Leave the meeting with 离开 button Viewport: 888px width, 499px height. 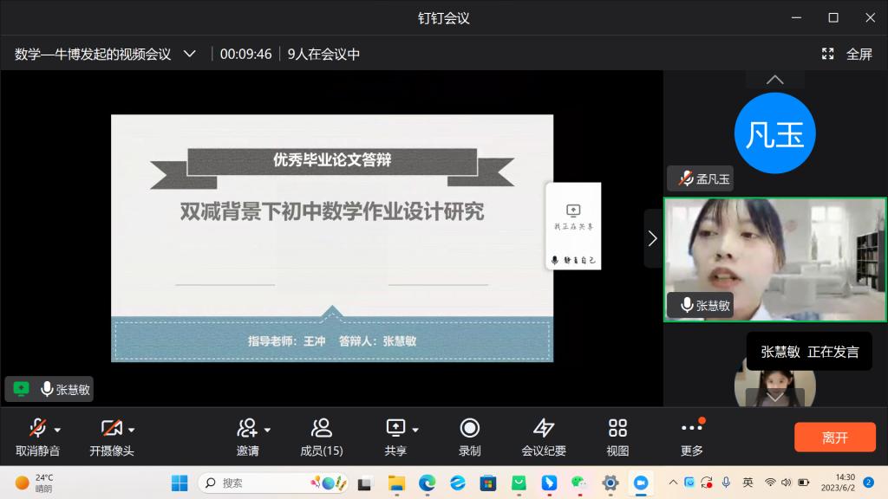tap(834, 437)
